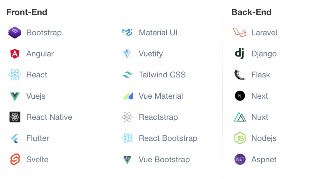Select the Nodejs hexagon icon
This screenshot has width=333, height=179.
[240, 138]
